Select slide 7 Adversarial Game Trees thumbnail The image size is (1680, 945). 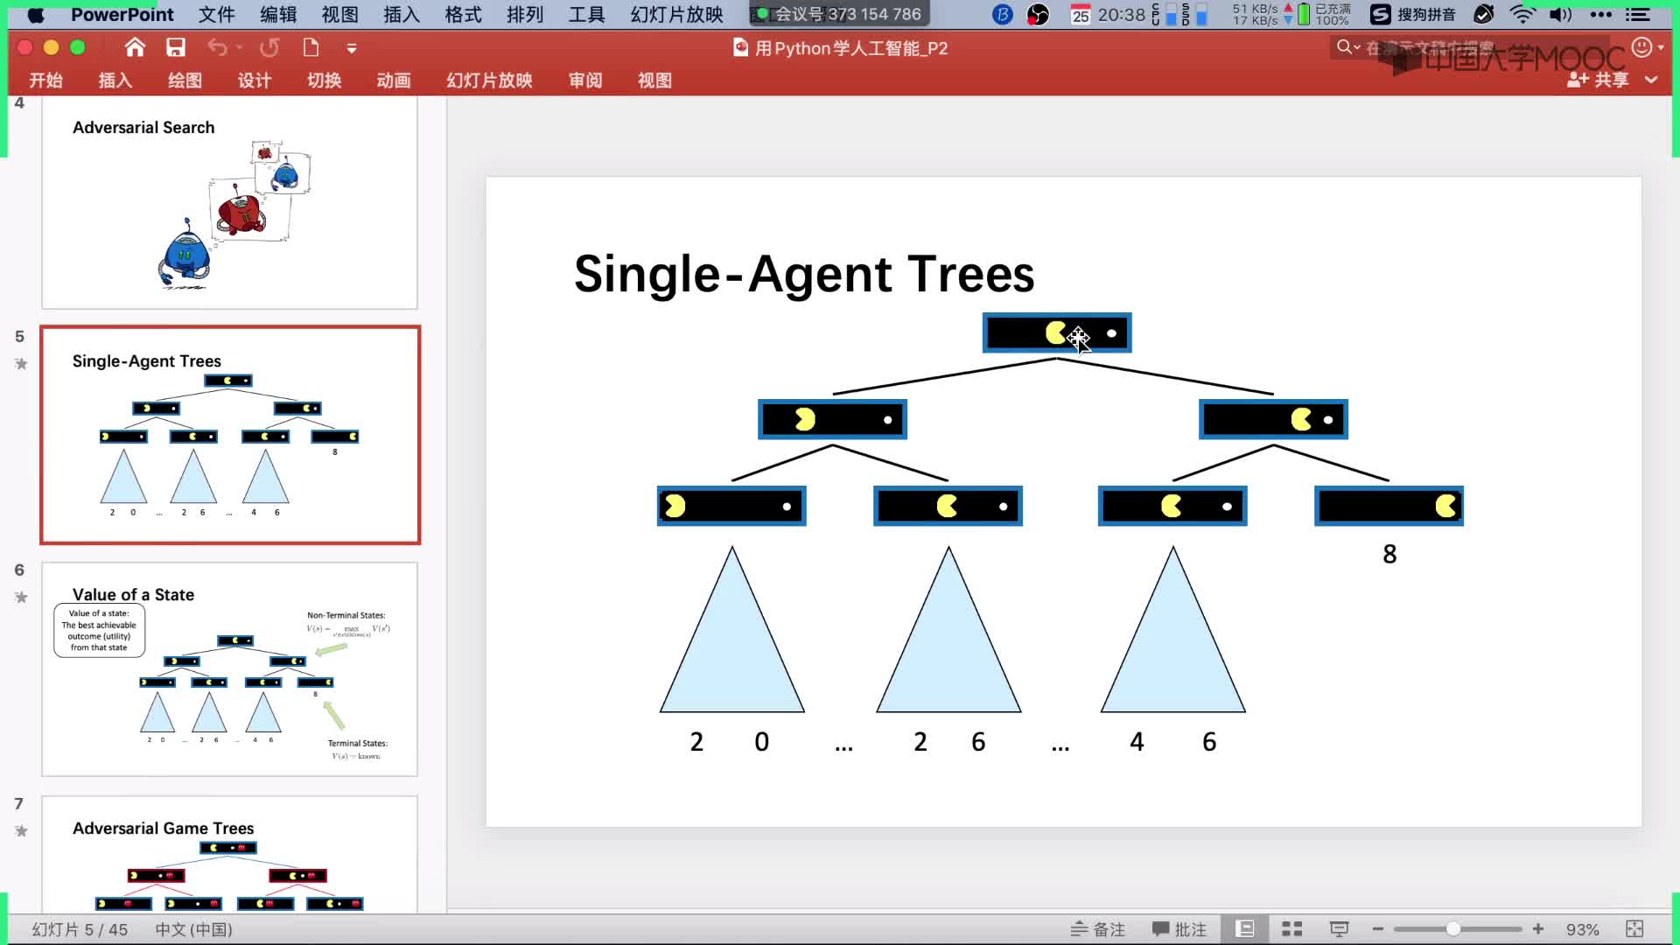pos(229,854)
